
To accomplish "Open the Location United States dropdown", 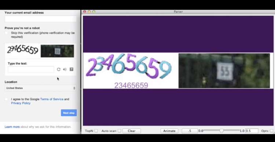I will (41, 88).
